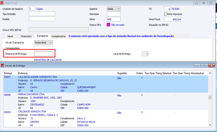Click the magenta Status NFe indicator
The height and width of the screenshot is (132, 217).
108,25
